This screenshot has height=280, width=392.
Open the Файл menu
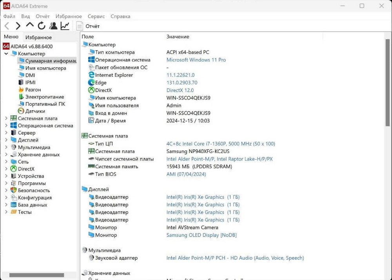9,16
